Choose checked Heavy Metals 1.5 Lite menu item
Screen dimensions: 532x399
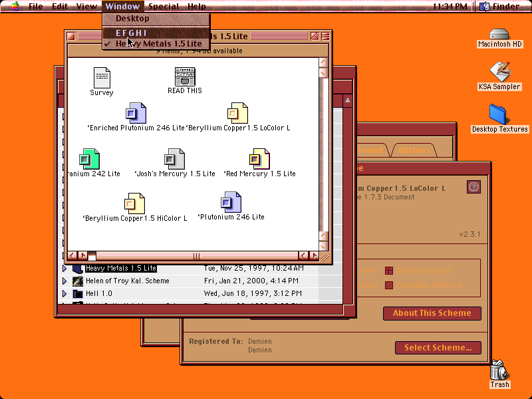tap(156, 44)
